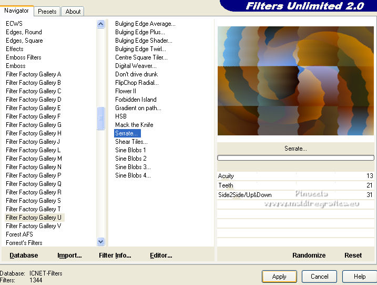The height and width of the screenshot is (285, 377).
Task: Select the Emboss Filters category
Action: (x=24, y=57)
